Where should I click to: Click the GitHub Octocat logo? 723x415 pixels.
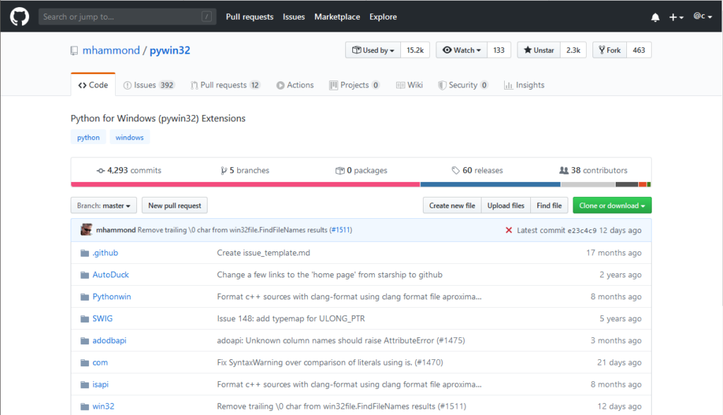tap(19, 17)
